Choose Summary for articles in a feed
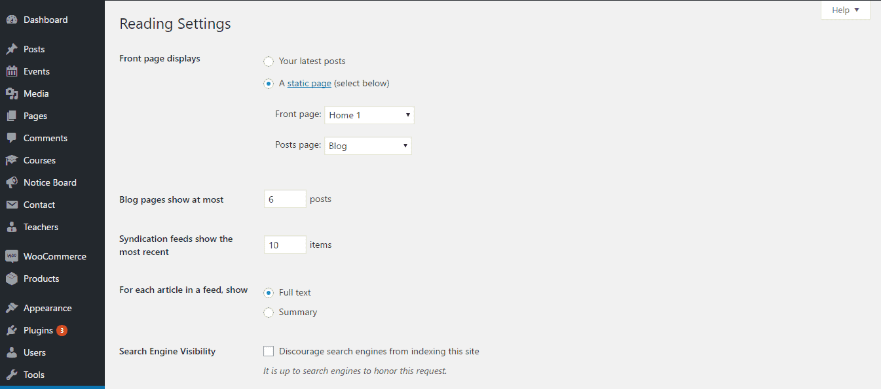Screen dimensions: 881x389 click(x=269, y=313)
